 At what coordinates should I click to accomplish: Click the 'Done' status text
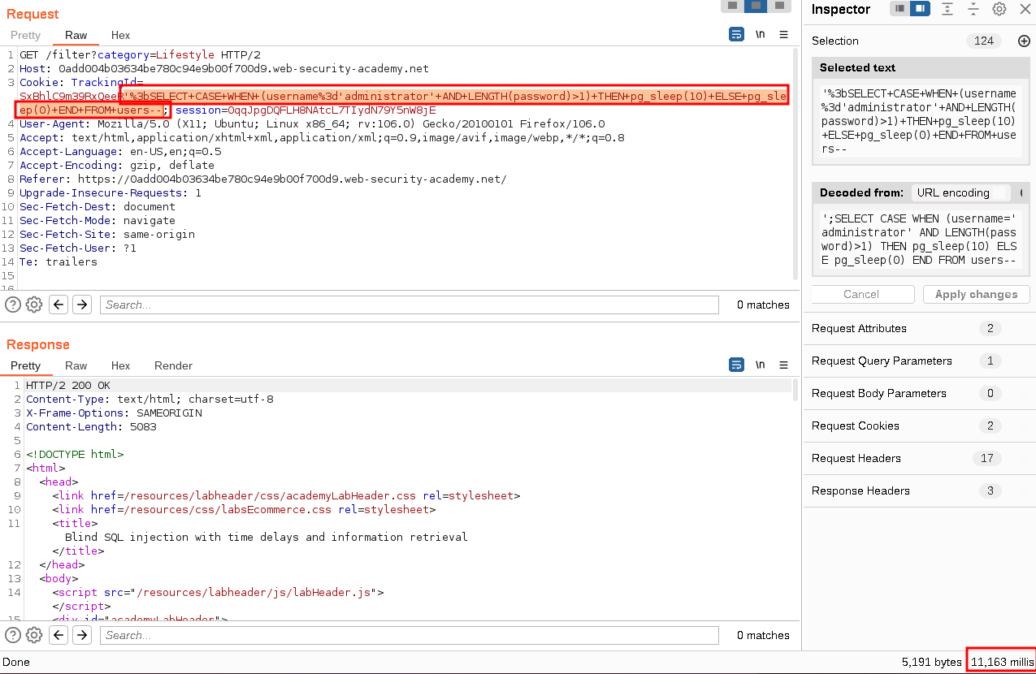[16, 662]
